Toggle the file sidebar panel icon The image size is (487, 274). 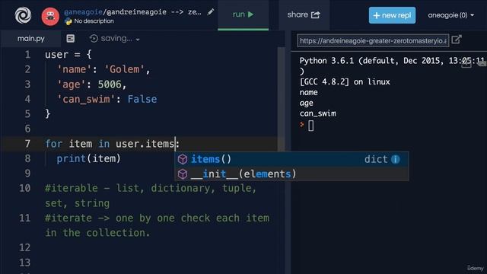pyautogui.click(x=71, y=38)
